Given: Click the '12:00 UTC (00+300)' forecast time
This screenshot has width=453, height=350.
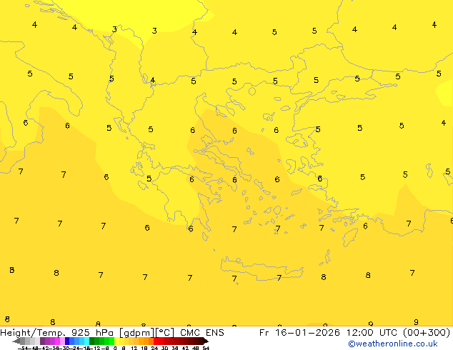Looking at the screenshot, I should click(x=398, y=333).
